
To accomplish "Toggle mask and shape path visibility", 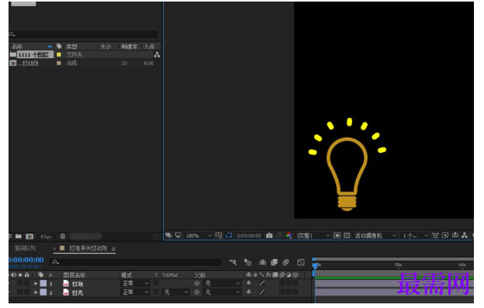I will [229, 235].
